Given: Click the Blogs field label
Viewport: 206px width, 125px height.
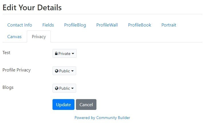Looking at the screenshot, I should coord(8,87).
